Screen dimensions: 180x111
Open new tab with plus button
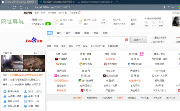117,2
